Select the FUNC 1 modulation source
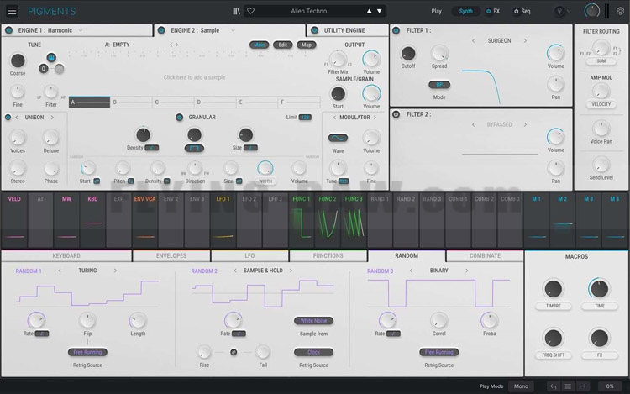The image size is (630, 394). (302, 220)
